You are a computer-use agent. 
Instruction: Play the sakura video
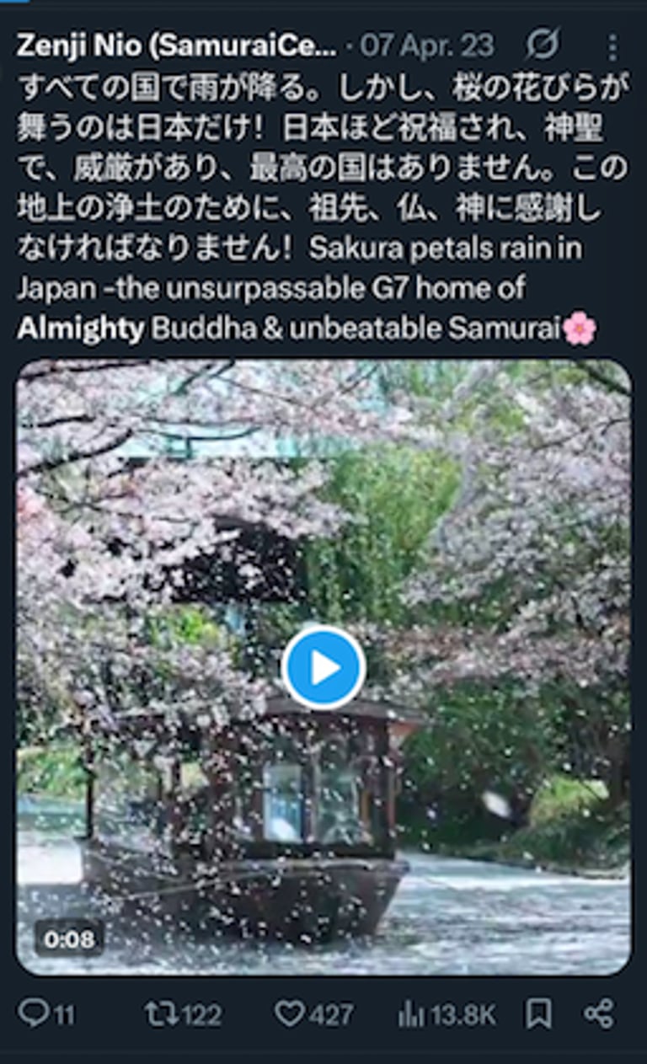pyautogui.click(x=323, y=667)
